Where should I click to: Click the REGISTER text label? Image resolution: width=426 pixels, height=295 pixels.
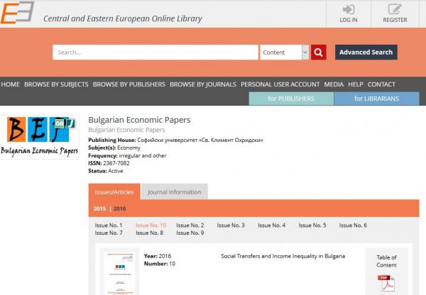tap(395, 20)
